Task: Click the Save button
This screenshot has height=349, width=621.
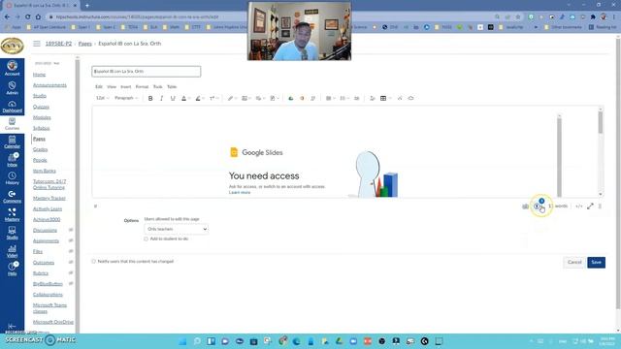Action: tap(596, 263)
